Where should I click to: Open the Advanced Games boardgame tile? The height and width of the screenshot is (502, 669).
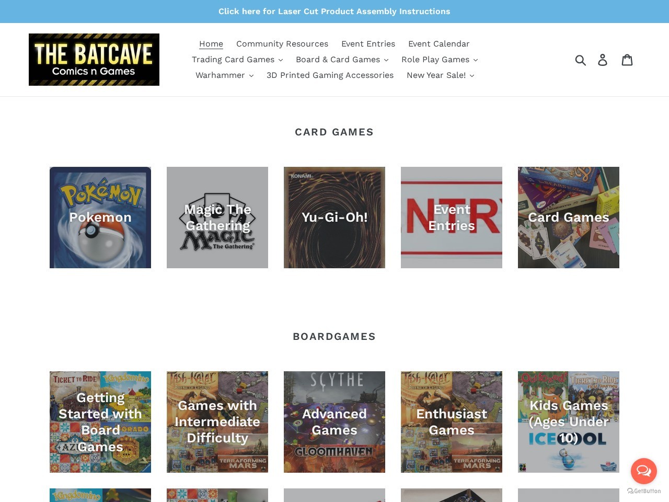coord(334,421)
